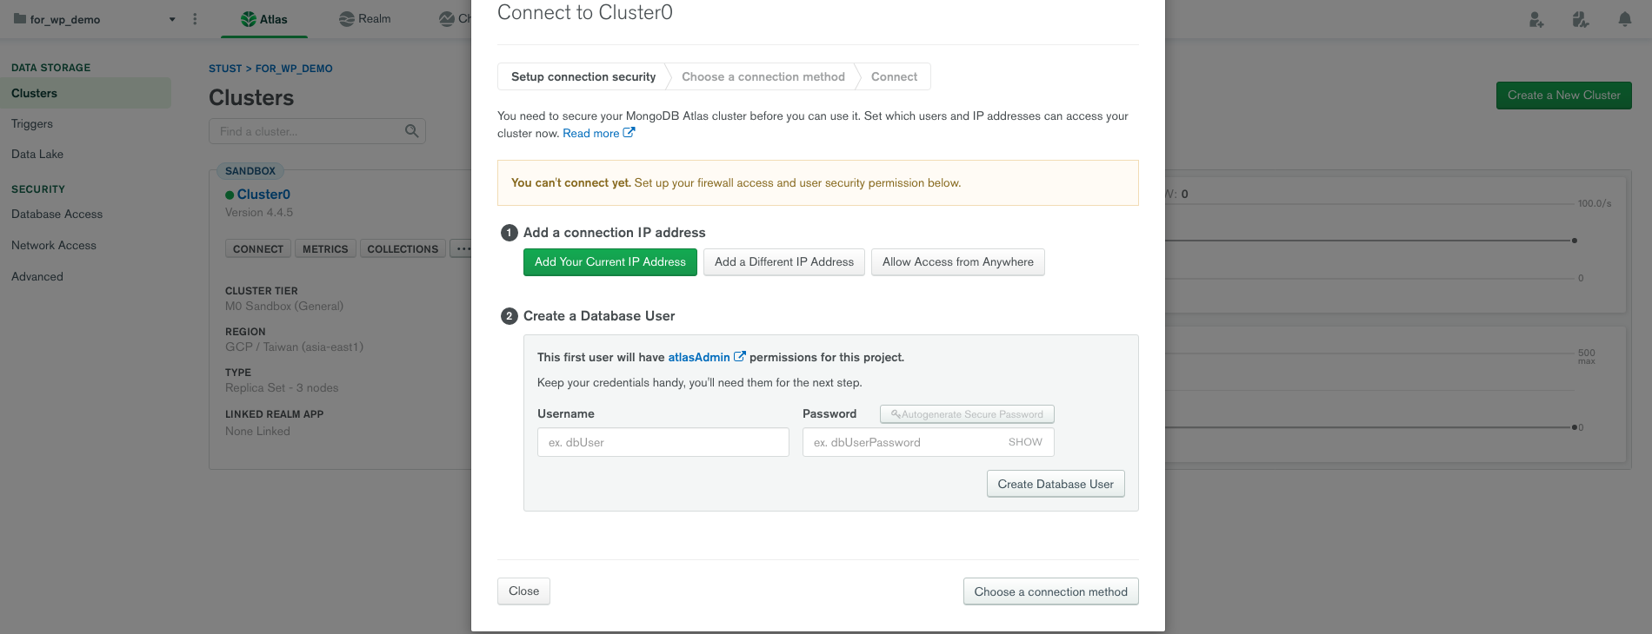
Task: Click Allow Access from Anywhere
Action: 957,262
